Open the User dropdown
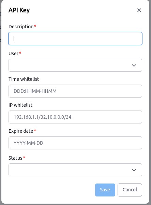151x205 pixels. pyautogui.click(x=75, y=65)
